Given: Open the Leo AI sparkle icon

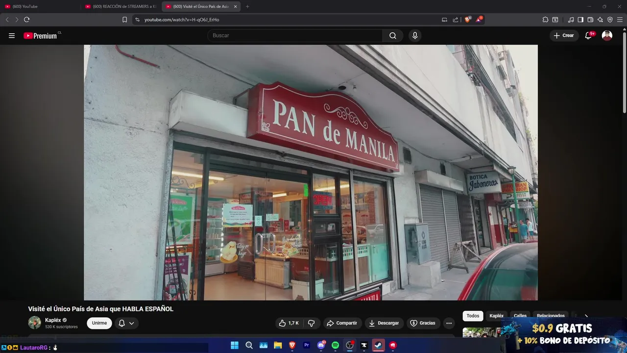Looking at the screenshot, I should [x=600, y=20].
